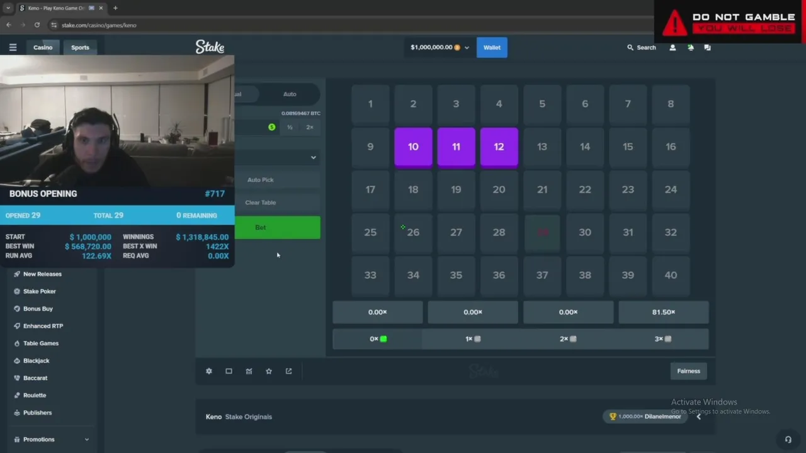Open the chat panel icon
The height and width of the screenshot is (453, 806).
coord(707,47)
